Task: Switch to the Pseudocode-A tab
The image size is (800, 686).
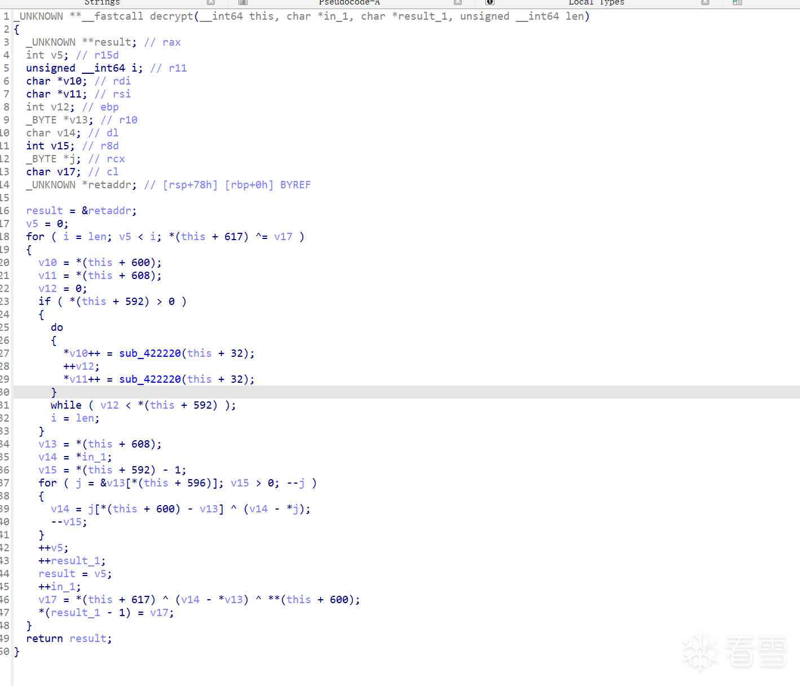Action: click(x=350, y=3)
